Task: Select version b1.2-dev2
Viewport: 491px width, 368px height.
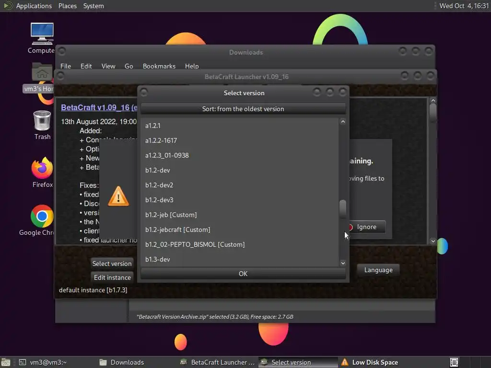Action: [x=240, y=185]
